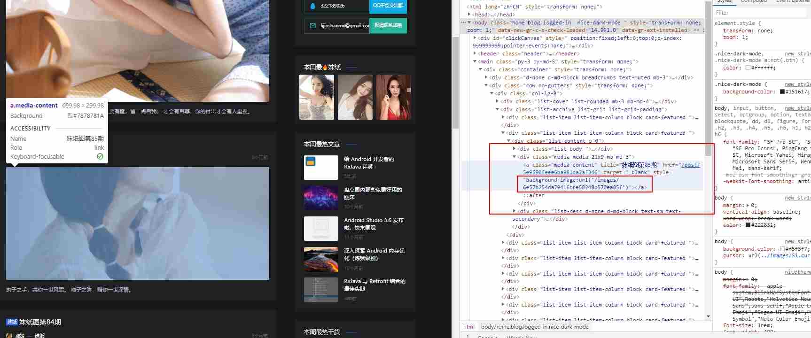Open the ../images/S1.cur cursor link

tap(785, 255)
